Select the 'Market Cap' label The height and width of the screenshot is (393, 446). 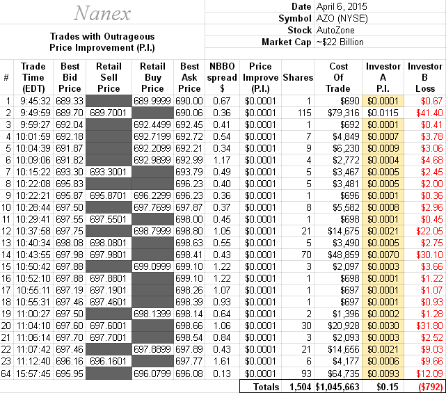tap(287, 42)
